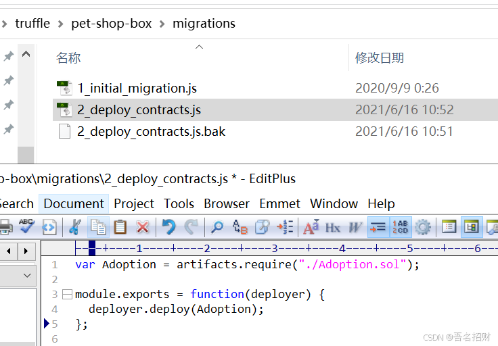Open Find with the magnifier icon

[x=217, y=227]
